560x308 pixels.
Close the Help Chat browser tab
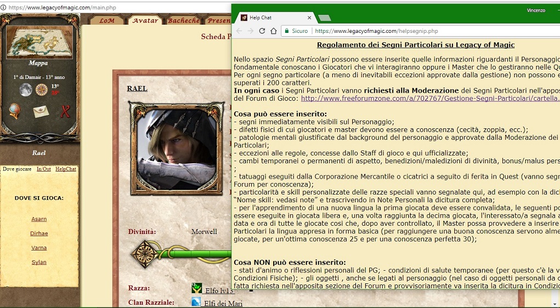pyautogui.click(x=309, y=18)
